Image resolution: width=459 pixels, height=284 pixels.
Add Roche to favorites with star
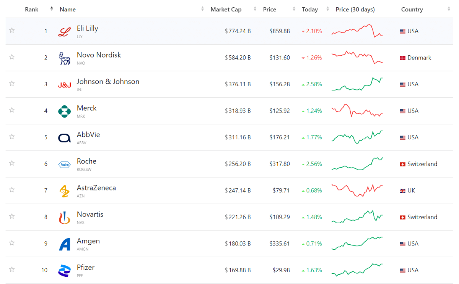pyautogui.click(x=12, y=163)
